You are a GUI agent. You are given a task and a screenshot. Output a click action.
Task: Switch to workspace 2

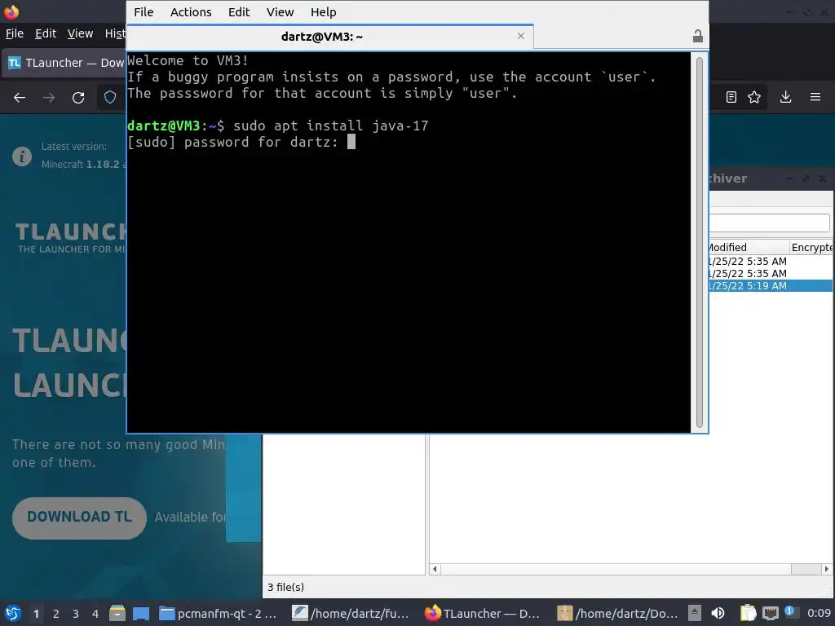tap(56, 614)
